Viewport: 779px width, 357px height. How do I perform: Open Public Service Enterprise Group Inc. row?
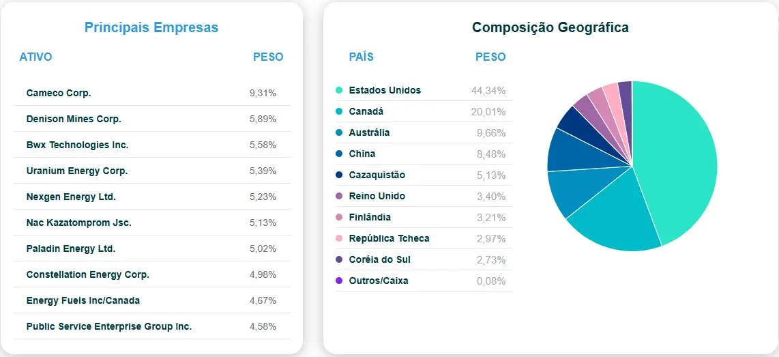(x=109, y=326)
